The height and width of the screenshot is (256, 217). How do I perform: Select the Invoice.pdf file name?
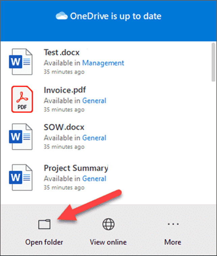[65, 90]
